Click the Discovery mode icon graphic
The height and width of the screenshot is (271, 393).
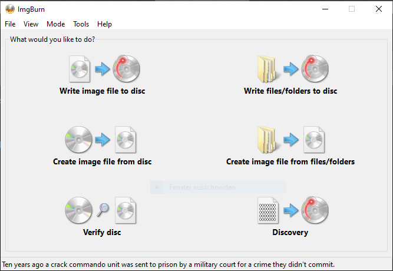[293, 210]
